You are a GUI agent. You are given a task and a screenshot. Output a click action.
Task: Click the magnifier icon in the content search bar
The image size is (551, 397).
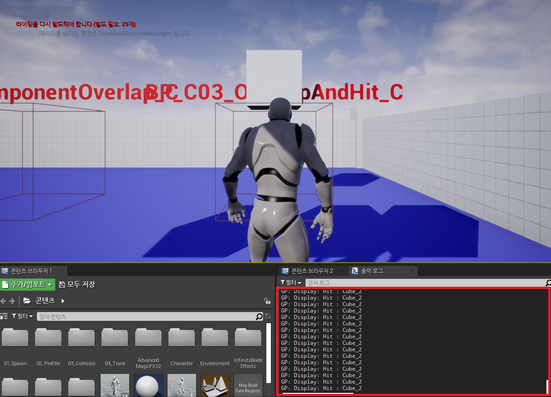(x=260, y=317)
